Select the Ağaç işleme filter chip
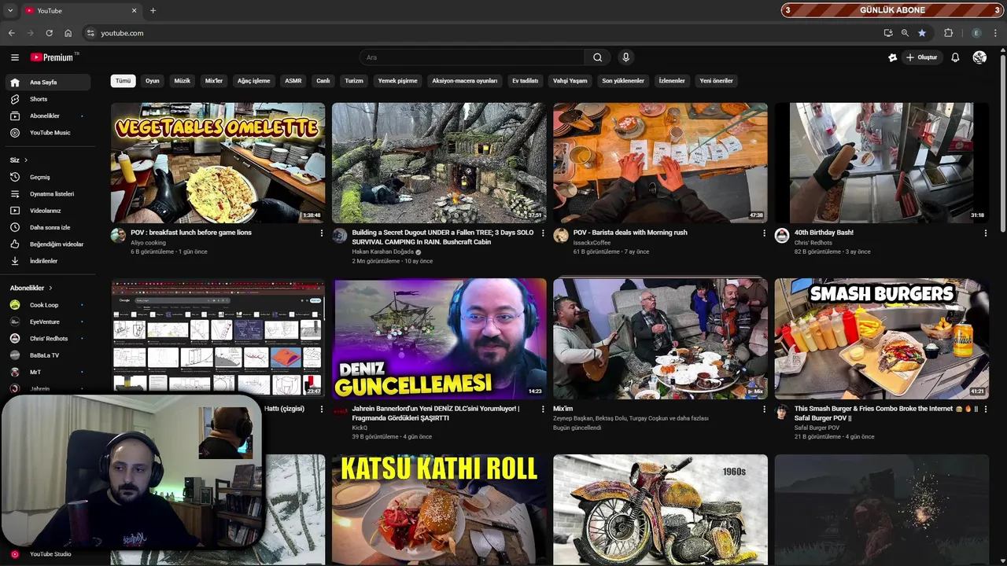Viewport: 1007px width, 566px height. tap(253, 81)
